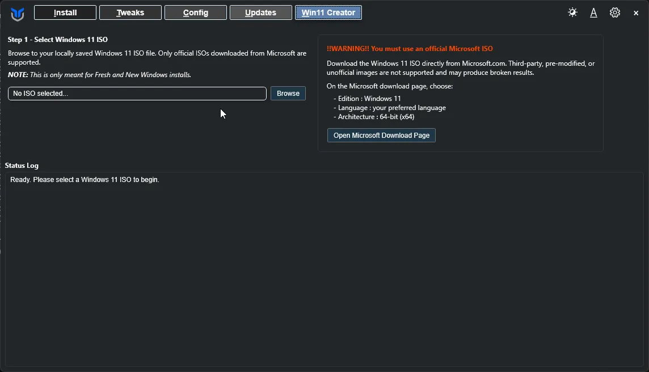Click the "Language : your preferred language" line

point(390,108)
